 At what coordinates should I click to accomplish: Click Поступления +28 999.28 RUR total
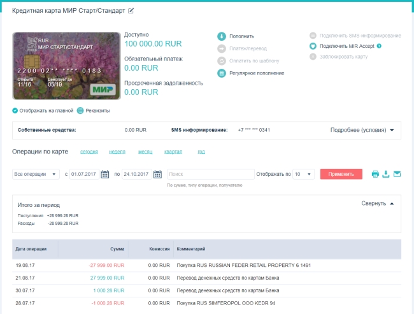[48, 215]
